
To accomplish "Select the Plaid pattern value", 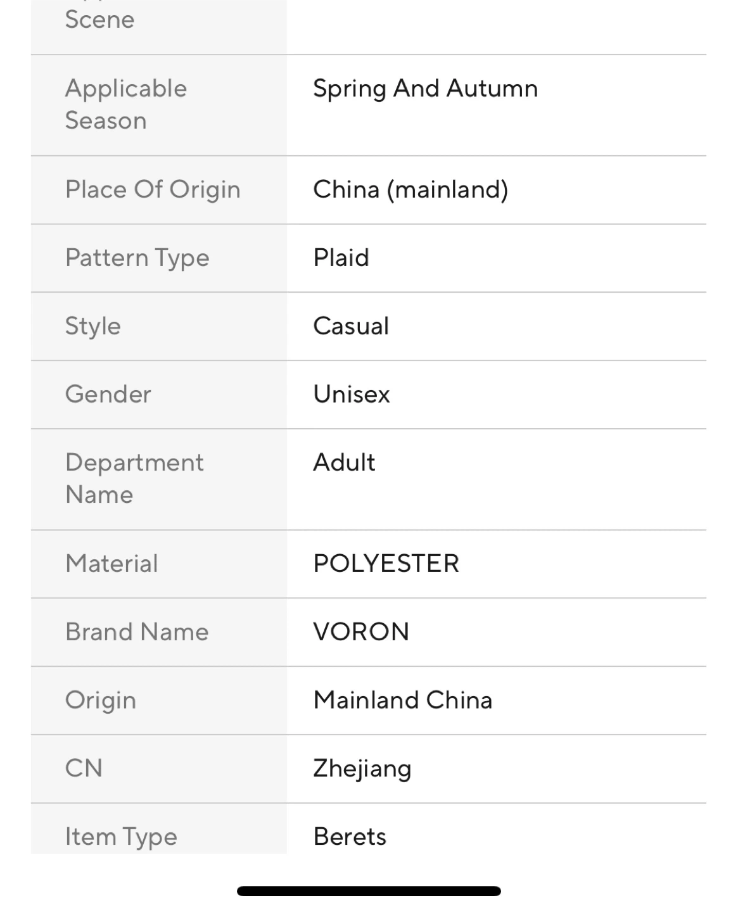I will (x=341, y=258).
